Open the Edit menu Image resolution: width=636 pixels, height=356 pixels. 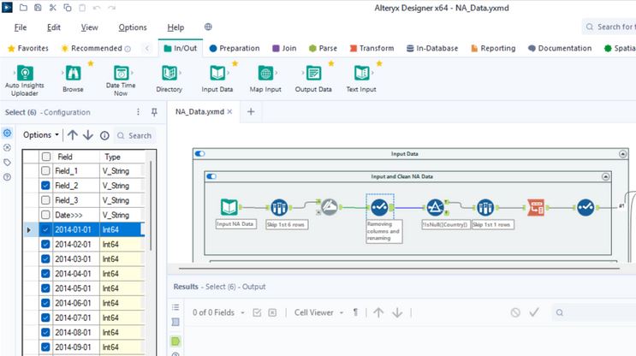click(54, 27)
